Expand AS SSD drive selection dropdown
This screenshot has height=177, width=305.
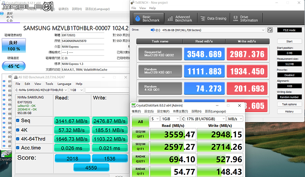pos(41,90)
